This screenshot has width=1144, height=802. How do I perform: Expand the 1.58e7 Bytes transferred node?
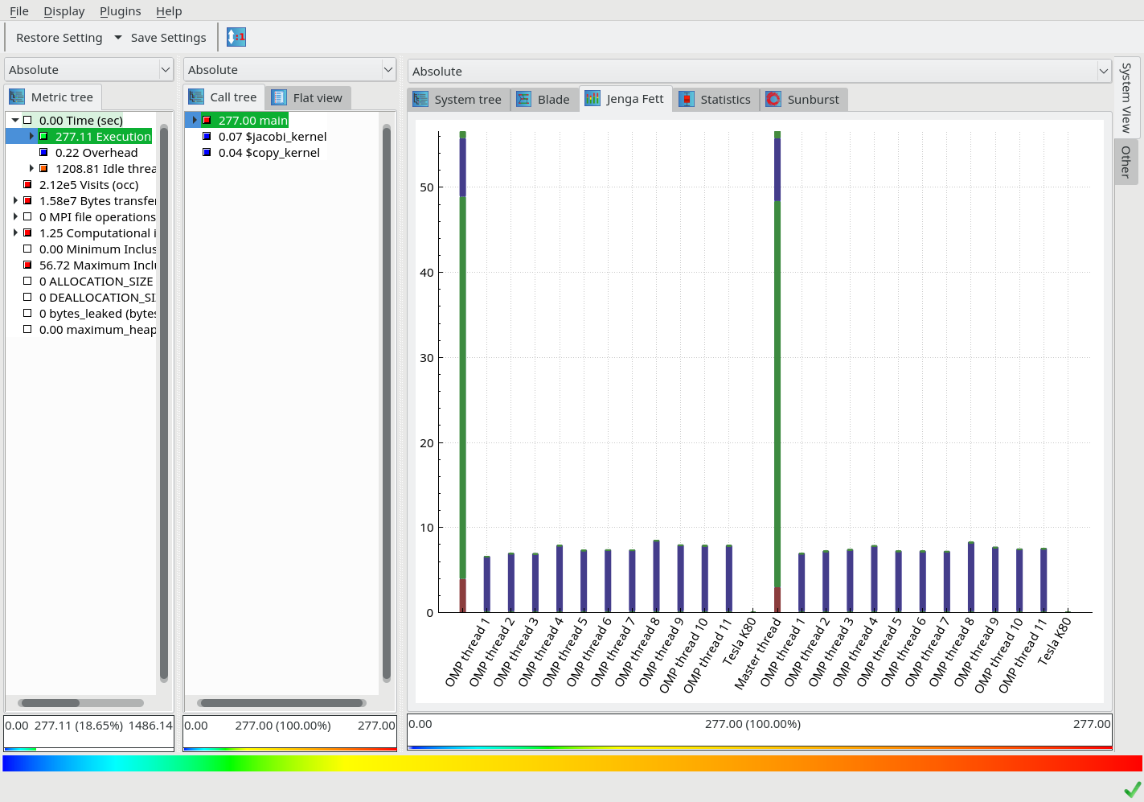[15, 200]
